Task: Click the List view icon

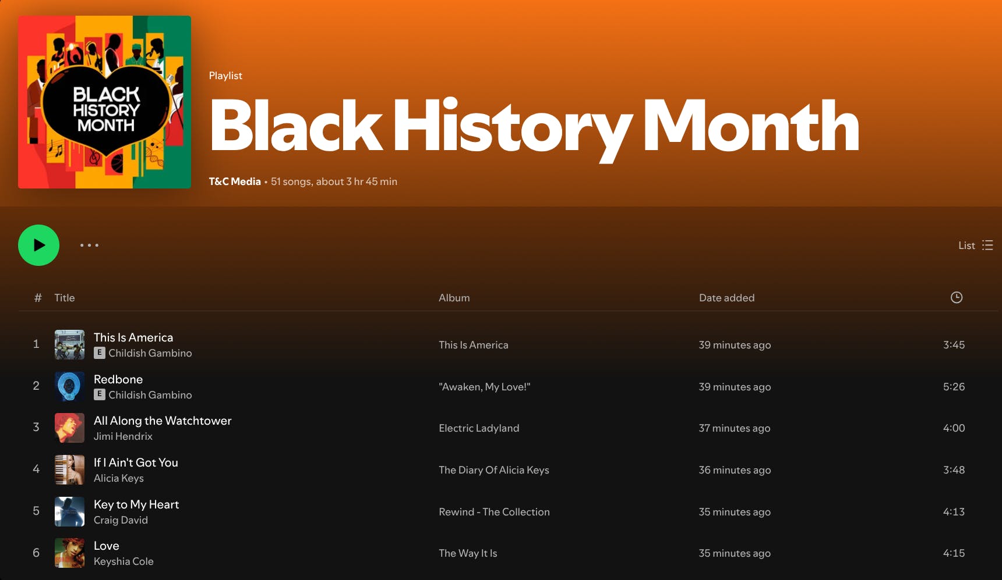Action: 987,245
